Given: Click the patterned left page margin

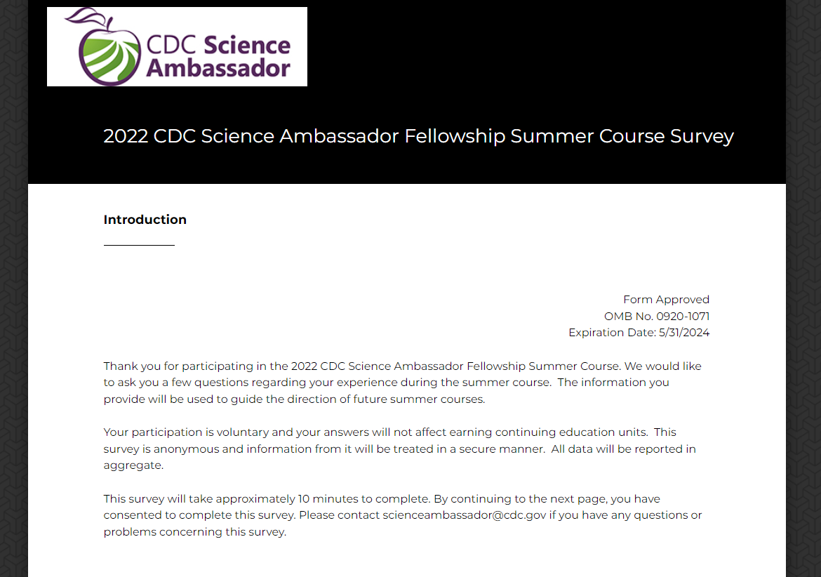Looking at the screenshot, I should [x=13, y=281].
